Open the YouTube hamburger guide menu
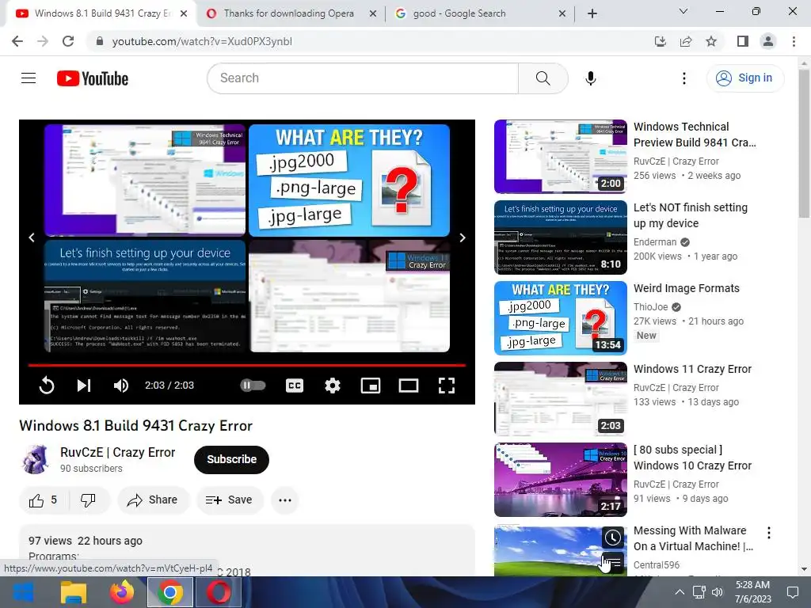This screenshot has width=811, height=608. tap(29, 78)
